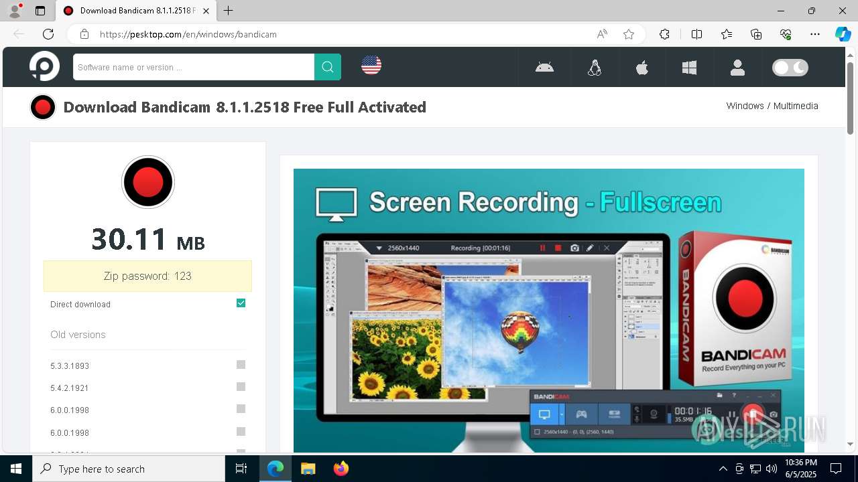Screen dimensions: 858x482
Task: Open the Extensions puzzle icon
Action: [664, 34]
